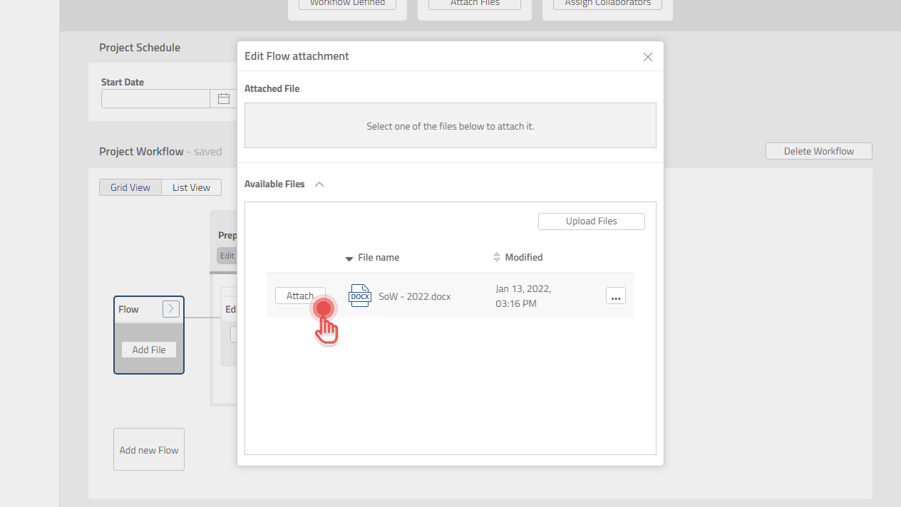Click inside the Start Date input field
Image resolution: width=901 pixels, height=507 pixels.
tap(155, 98)
